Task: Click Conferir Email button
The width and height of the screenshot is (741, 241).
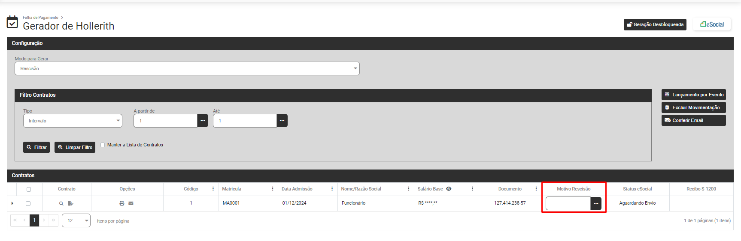Action: pyautogui.click(x=694, y=120)
